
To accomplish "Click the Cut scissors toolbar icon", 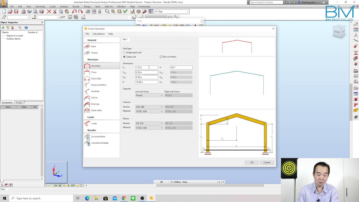I will tap(55, 12).
